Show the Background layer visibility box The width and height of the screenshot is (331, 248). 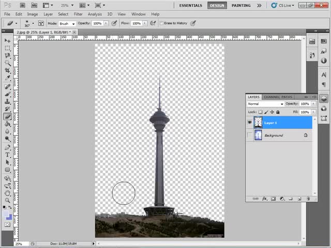tap(250, 135)
